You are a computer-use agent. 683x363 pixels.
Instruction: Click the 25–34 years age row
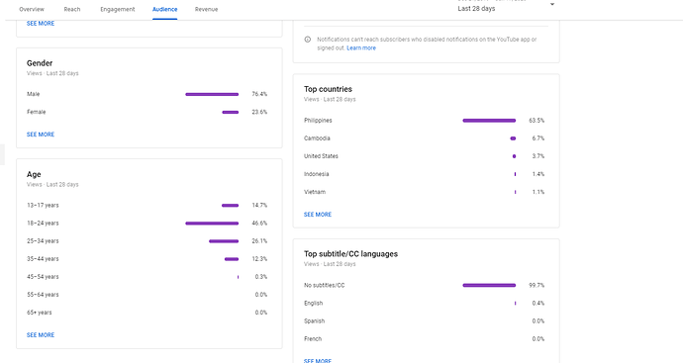point(147,241)
